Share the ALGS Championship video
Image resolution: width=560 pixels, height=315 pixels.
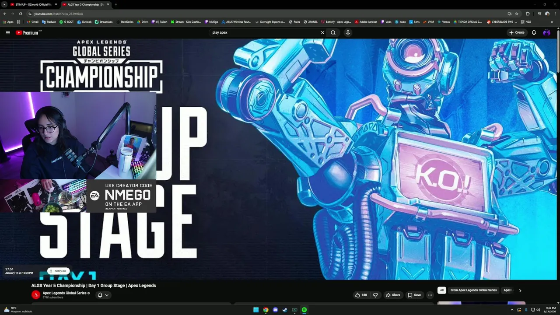tap(393, 295)
